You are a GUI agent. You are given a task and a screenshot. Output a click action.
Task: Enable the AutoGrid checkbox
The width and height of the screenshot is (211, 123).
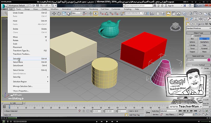coord(192,36)
